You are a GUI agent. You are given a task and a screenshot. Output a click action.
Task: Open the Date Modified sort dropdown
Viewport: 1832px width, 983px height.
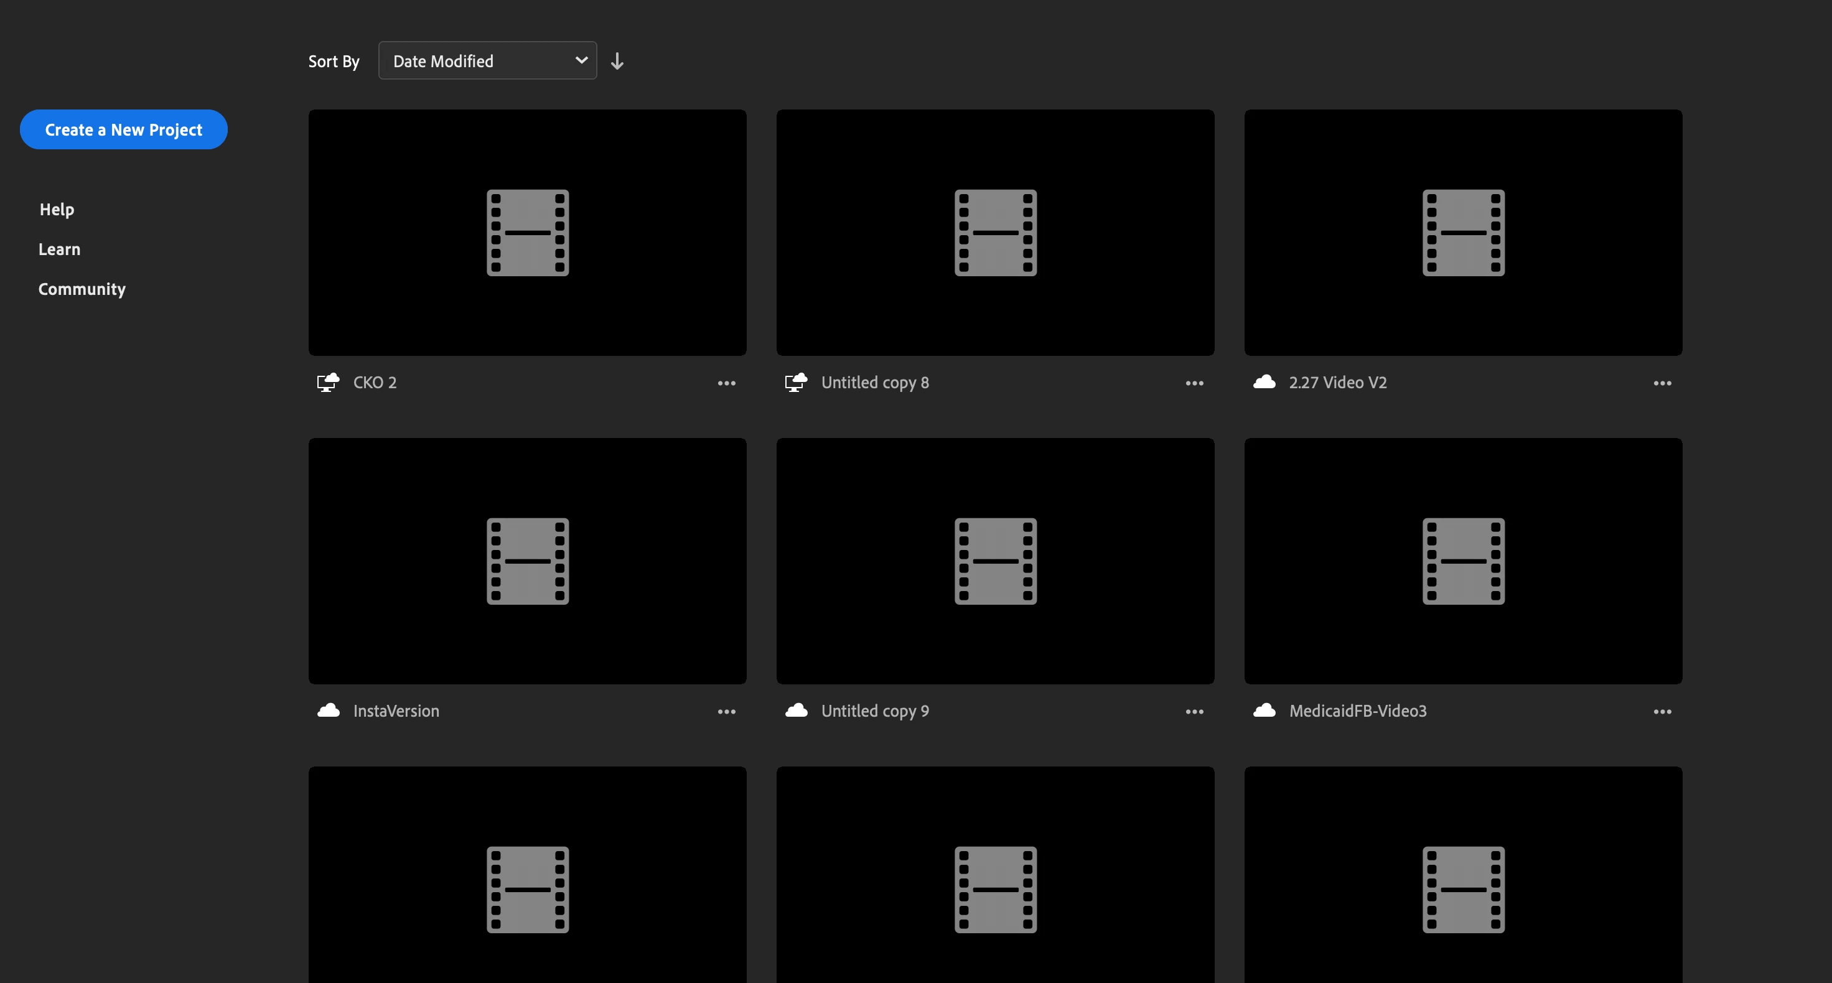(487, 61)
